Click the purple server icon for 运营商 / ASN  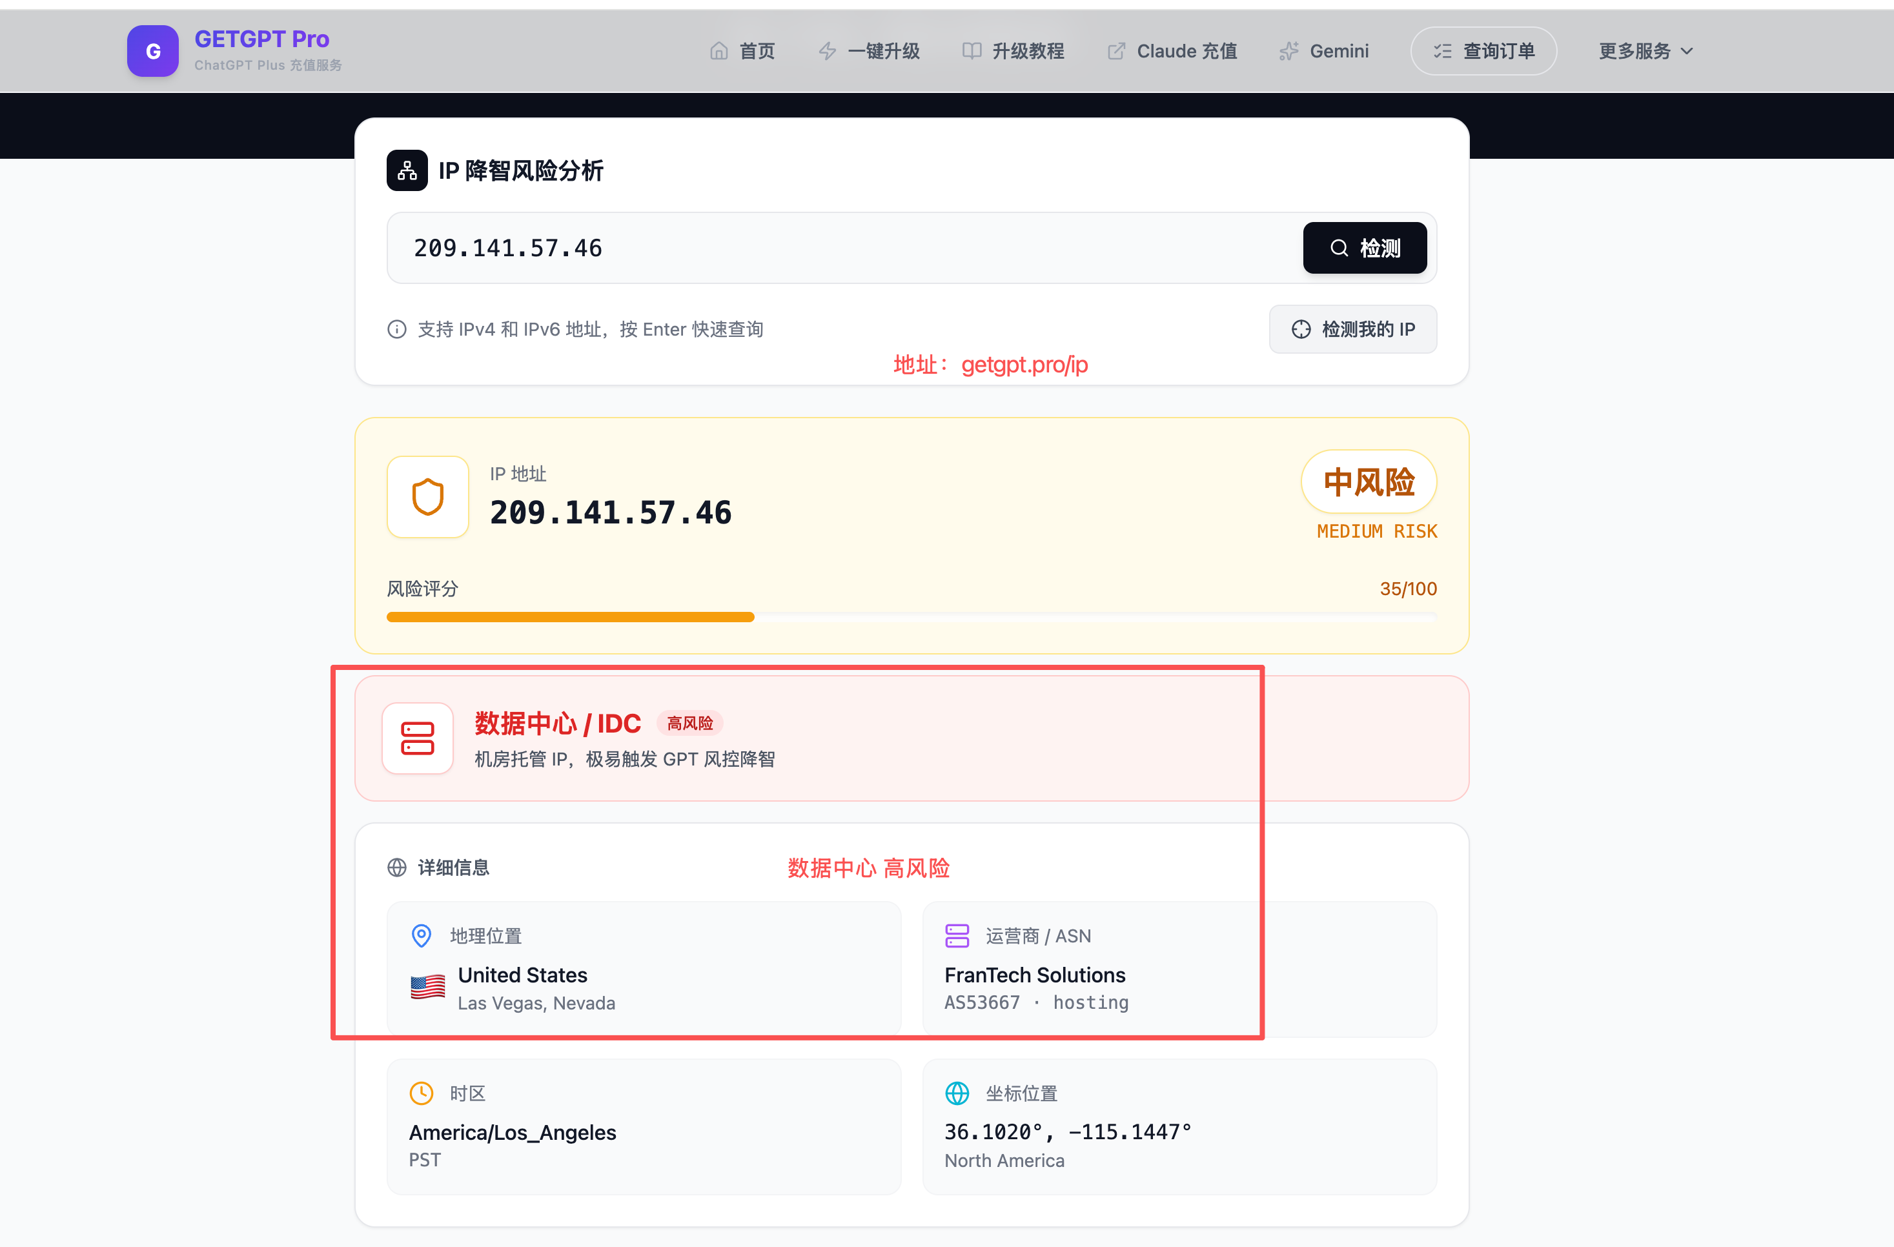957,936
